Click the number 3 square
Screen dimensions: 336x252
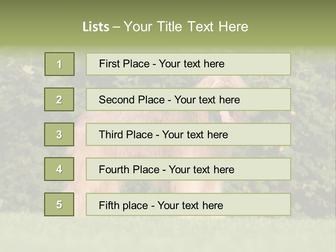click(x=59, y=134)
